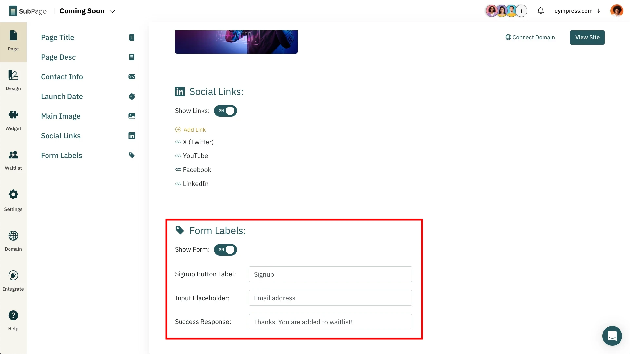Screen dimensions: 630x354
Task: Click the View Site button
Action: point(587,37)
